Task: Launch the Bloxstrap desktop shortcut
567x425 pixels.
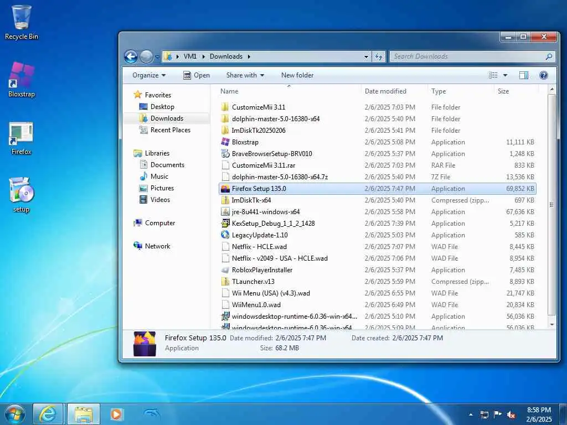Action: pyautogui.click(x=22, y=80)
